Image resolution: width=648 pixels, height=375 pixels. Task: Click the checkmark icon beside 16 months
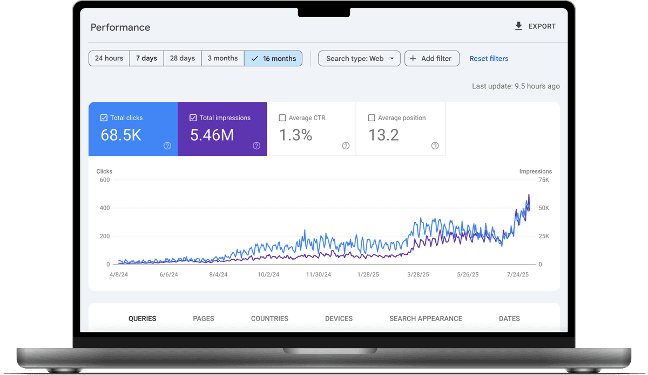255,59
